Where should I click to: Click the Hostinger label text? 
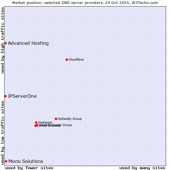point(45,122)
